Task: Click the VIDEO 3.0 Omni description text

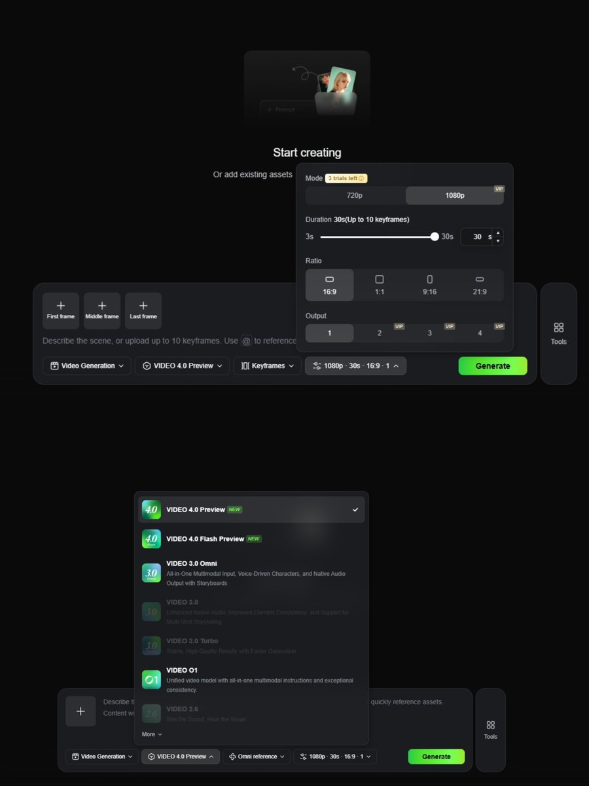Action: coord(256,578)
